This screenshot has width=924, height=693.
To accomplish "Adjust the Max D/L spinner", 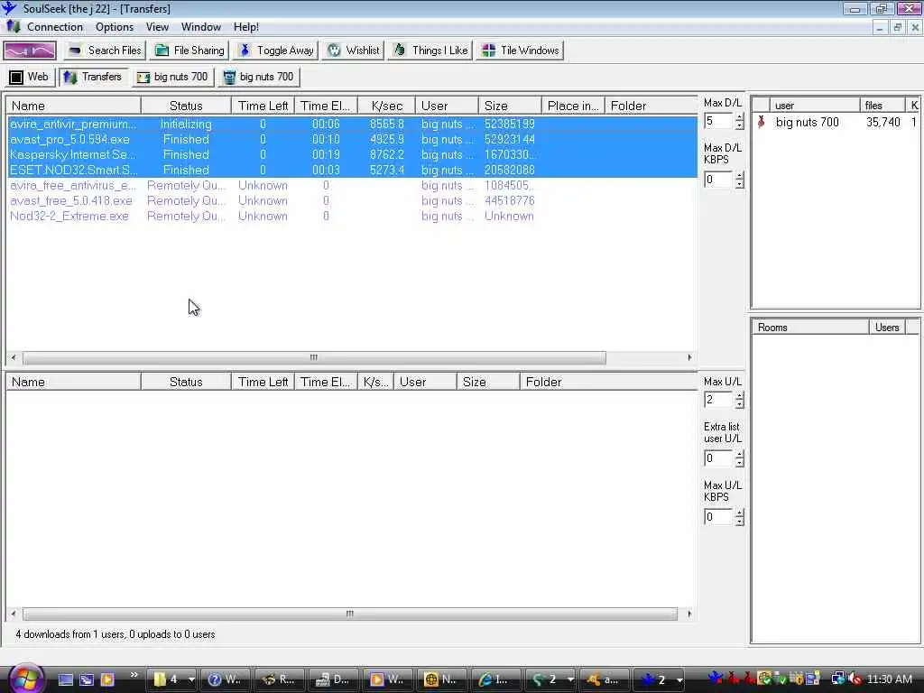I will (x=740, y=122).
